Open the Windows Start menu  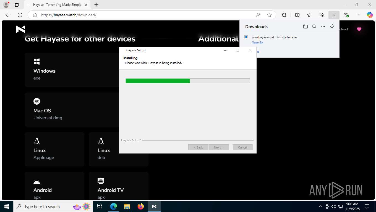tap(7, 206)
